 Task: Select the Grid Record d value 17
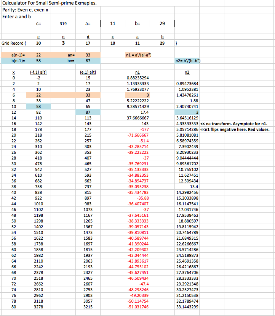tap(88, 43)
